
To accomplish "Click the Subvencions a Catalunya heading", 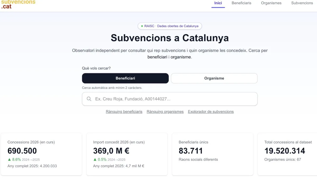I will 170,38.
